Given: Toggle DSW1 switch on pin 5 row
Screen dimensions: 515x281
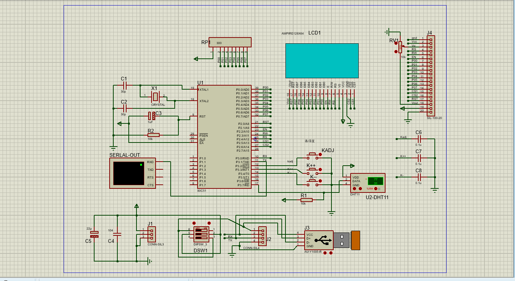Looking at the screenshot, I should click(202, 233).
